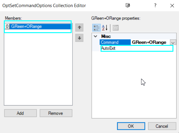The height and width of the screenshot is (133, 179).
Task: Switch property grid to Categorized view
Action: tap(97, 28)
